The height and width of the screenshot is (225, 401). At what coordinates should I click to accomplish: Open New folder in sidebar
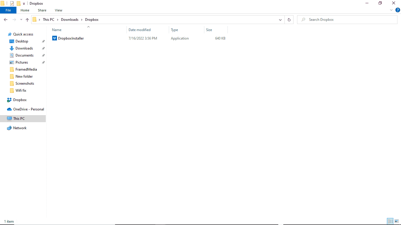tap(24, 76)
